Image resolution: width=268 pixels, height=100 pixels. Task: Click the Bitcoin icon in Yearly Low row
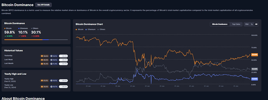tap(42, 87)
